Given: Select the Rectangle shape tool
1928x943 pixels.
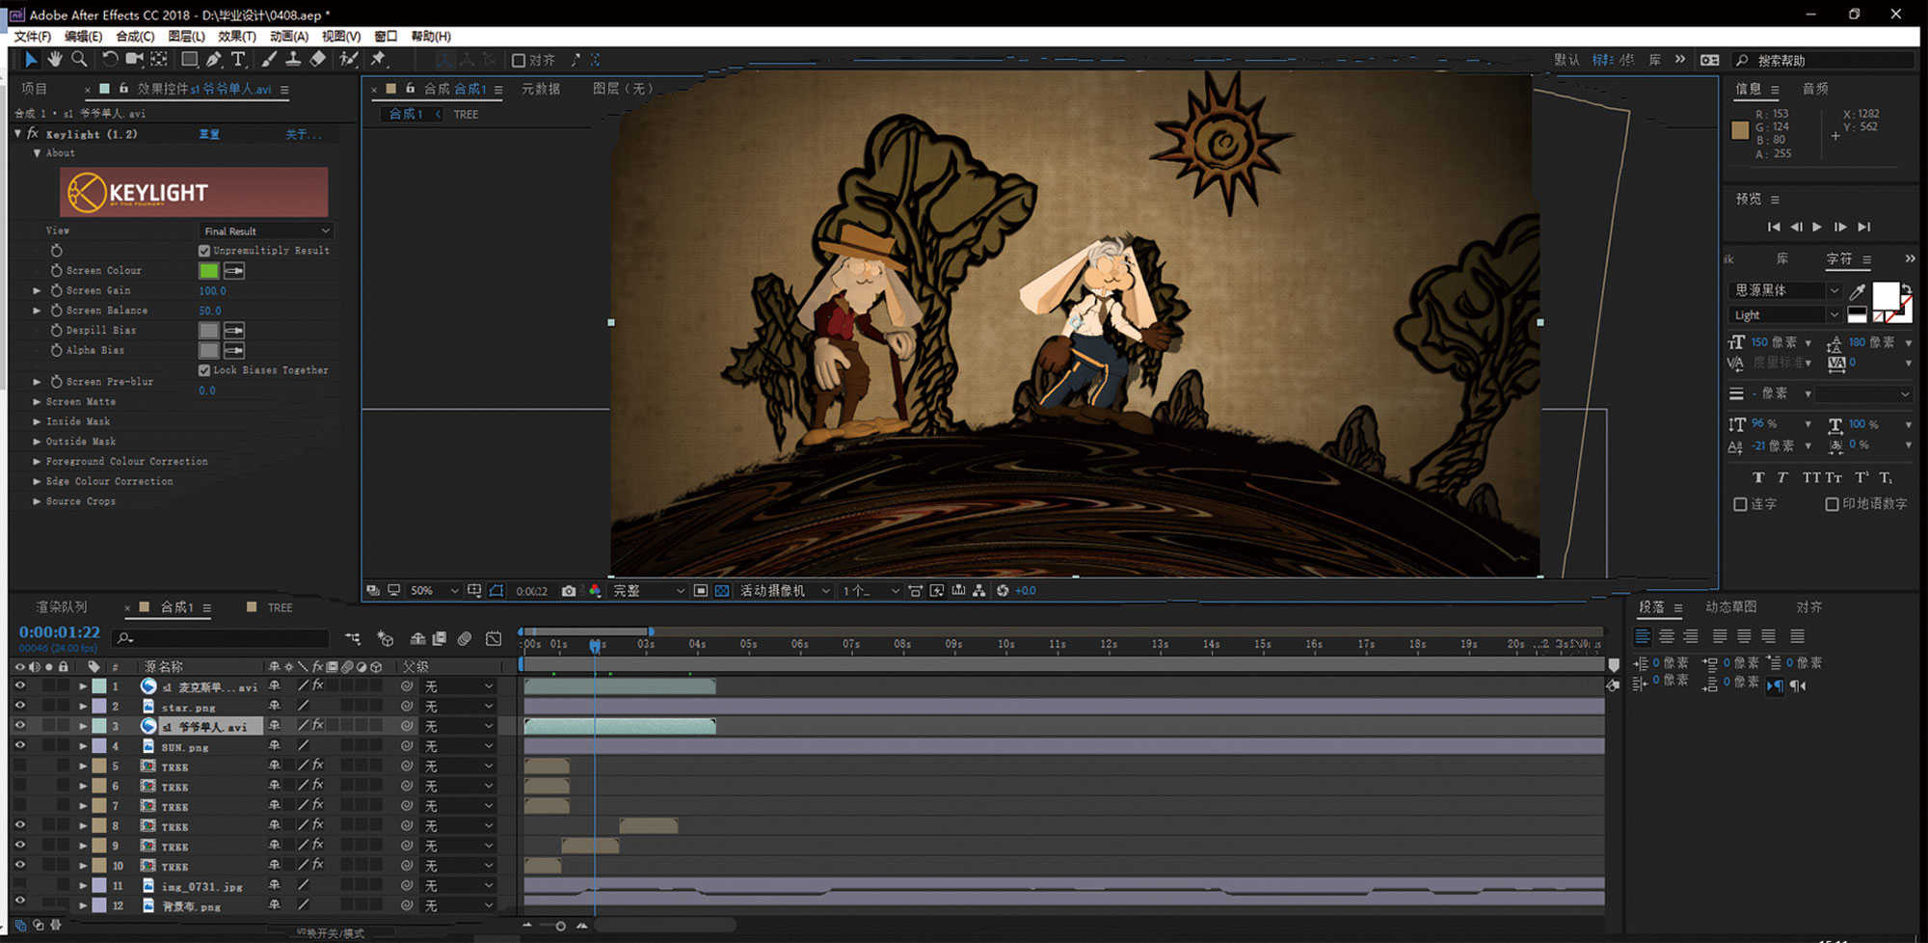Looking at the screenshot, I should tap(190, 60).
